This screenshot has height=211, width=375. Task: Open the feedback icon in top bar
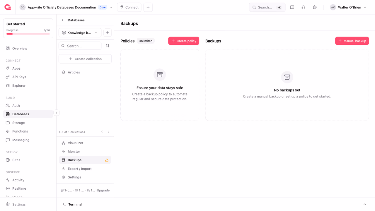(x=292, y=7)
